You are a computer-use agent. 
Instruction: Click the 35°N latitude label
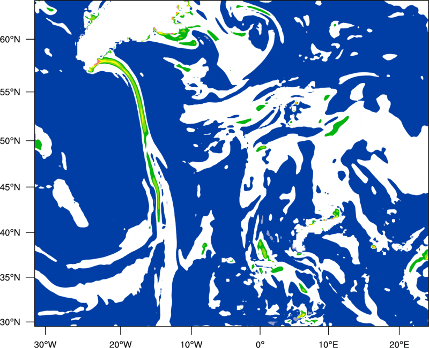(x=10, y=277)
